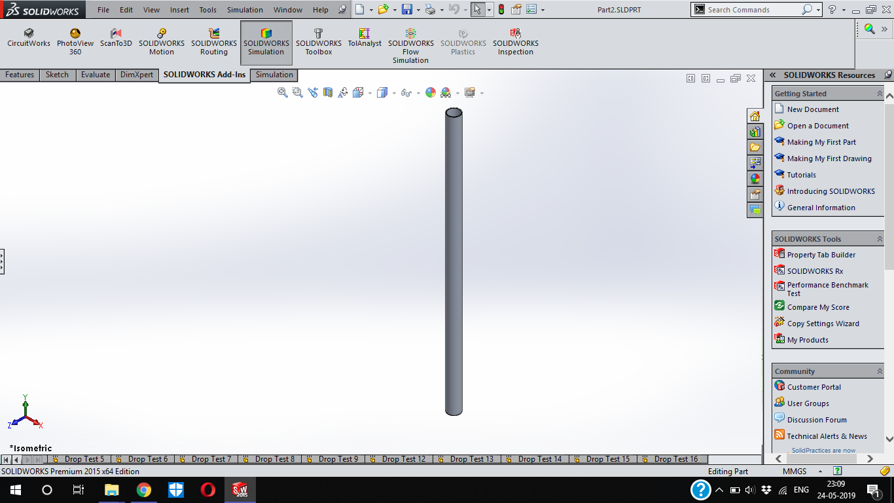
Task: Open Google Chrome from the taskbar
Action: click(x=144, y=490)
